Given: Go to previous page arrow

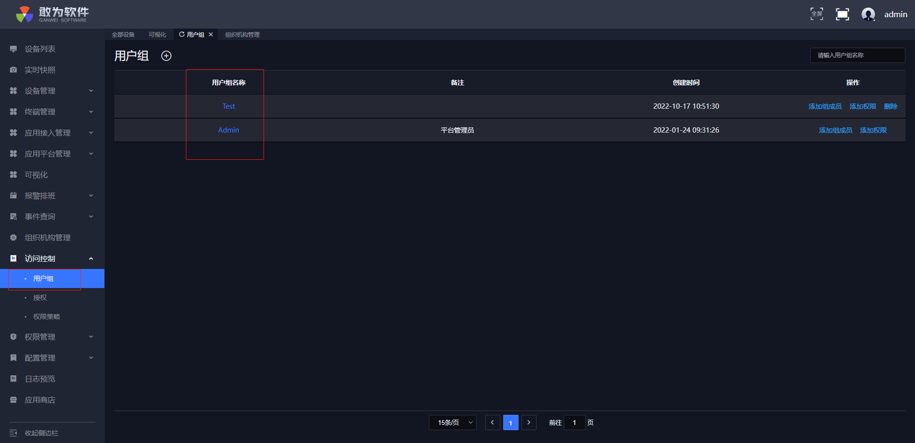Looking at the screenshot, I should (492, 422).
